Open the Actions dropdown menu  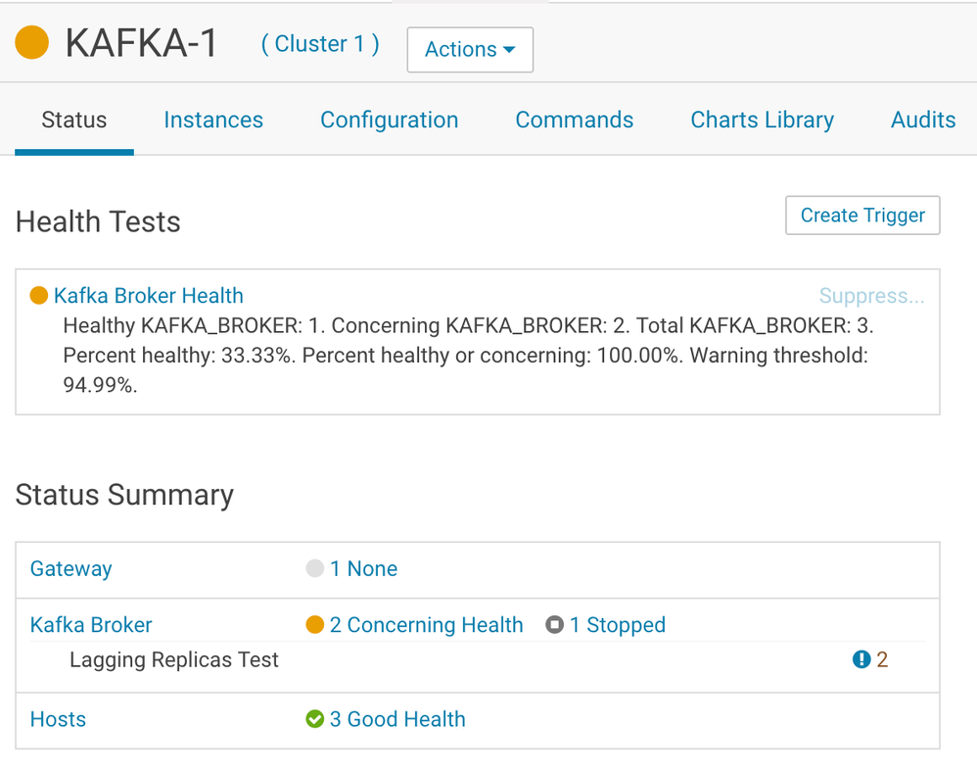(x=470, y=50)
